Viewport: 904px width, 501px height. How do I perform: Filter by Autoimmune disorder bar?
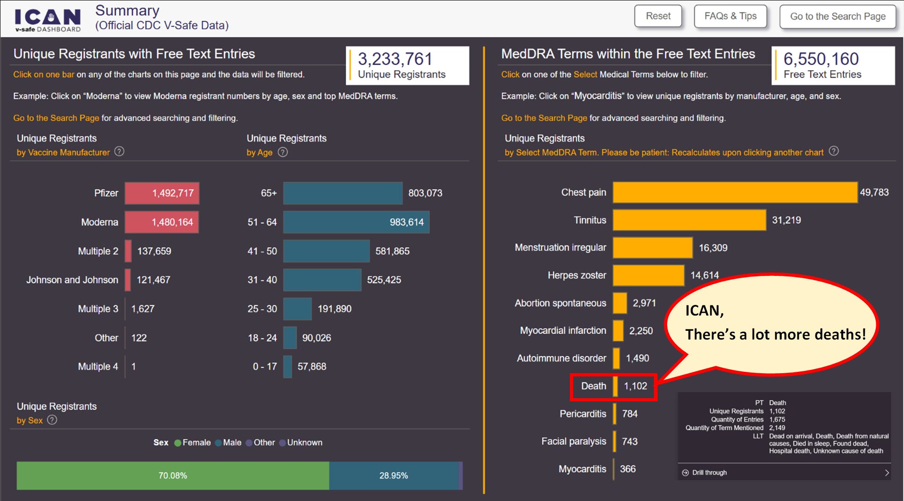pyautogui.click(x=616, y=358)
